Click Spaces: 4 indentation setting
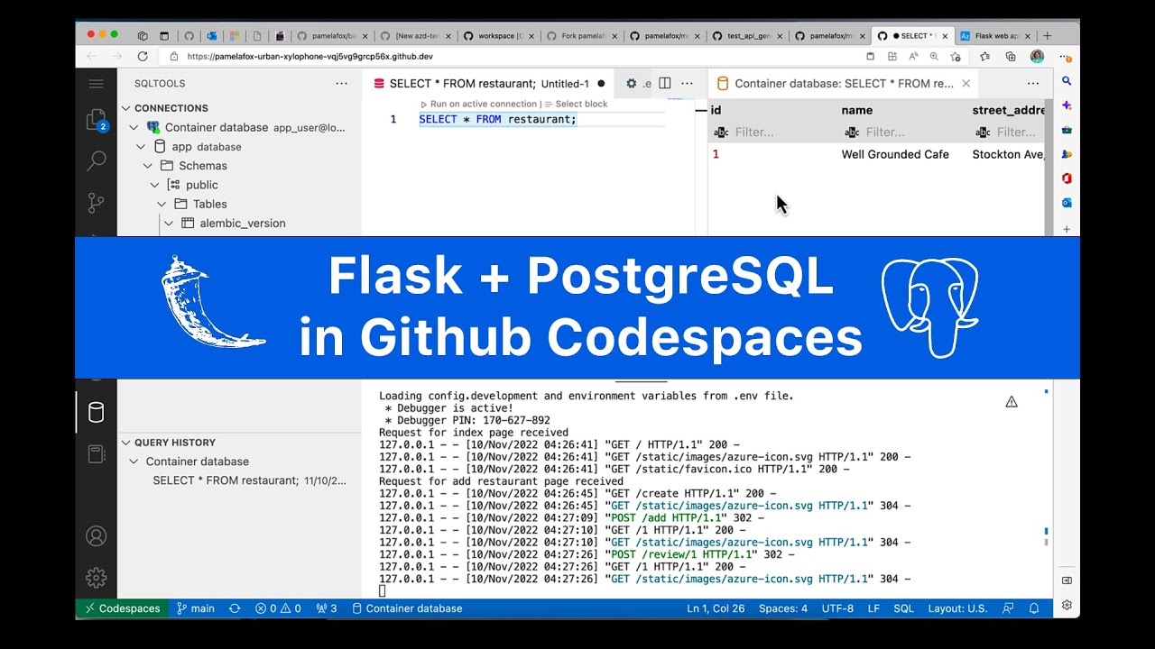Screen dimensions: 1155x649 coord(783,608)
